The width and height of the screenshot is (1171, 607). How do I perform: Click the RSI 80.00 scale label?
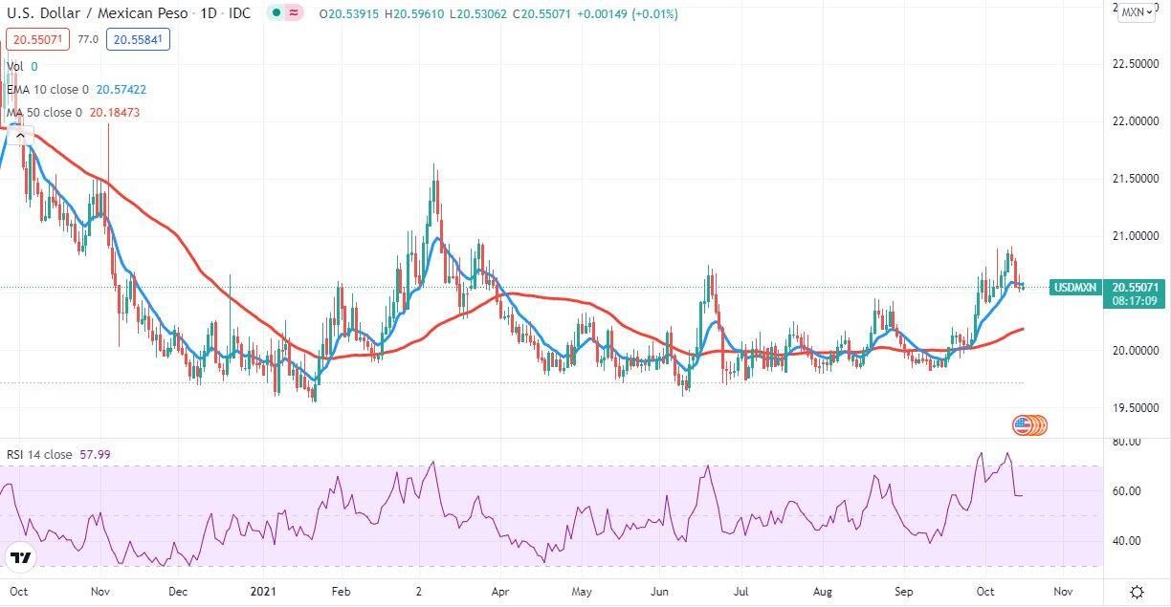point(1127,442)
